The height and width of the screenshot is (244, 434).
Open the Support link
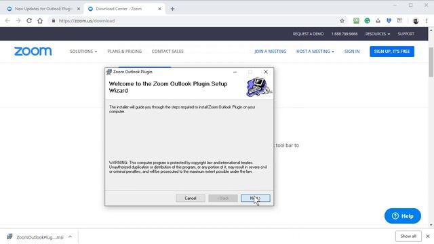[x=406, y=34]
